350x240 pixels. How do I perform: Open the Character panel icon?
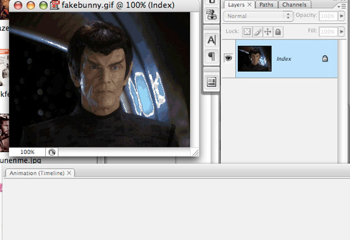click(211, 40)
